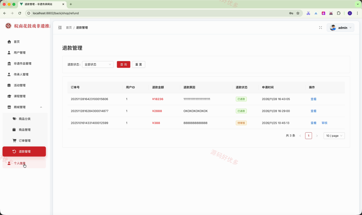Click the site logo icon in sidebar

[x=8, y=26]
